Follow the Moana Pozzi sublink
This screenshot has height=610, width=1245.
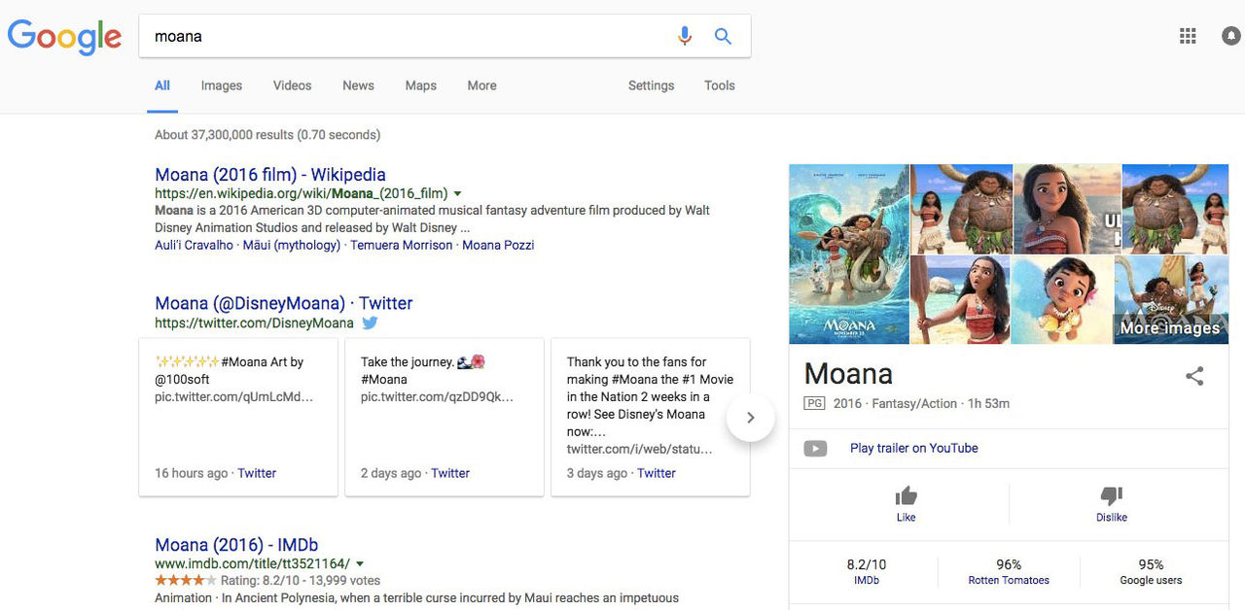[x=498, y=245]
